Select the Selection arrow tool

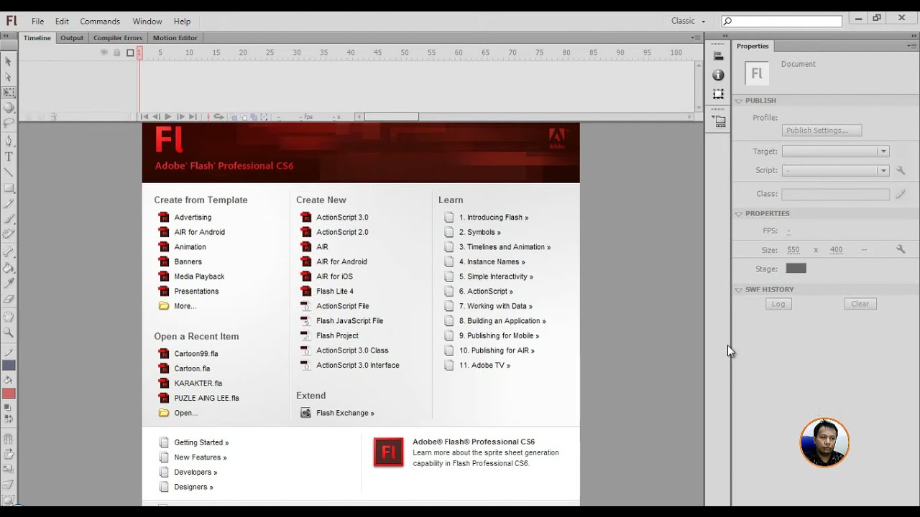tap(9, 62)
